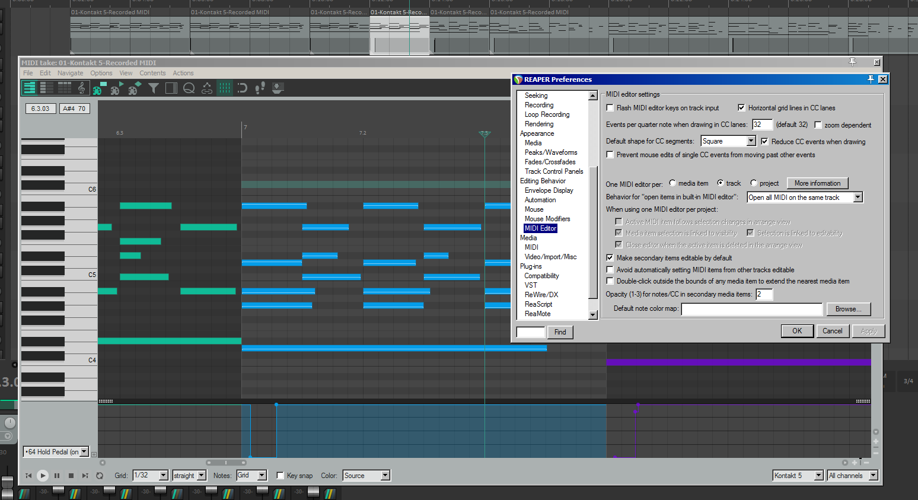
Task: Click the More information button
Action: coord(817,183)
